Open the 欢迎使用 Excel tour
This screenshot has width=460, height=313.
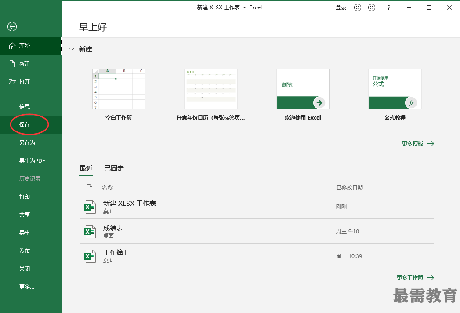coord(303,89)
